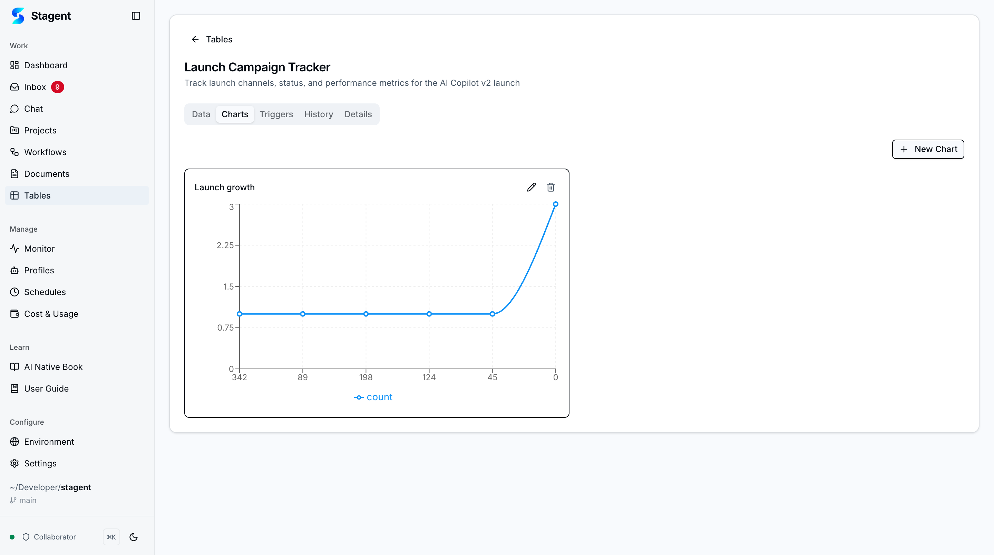This screenshot has width=994, height=555.
Task: Collapse the sidebar with the panel toggle
Action: [135, 16]
